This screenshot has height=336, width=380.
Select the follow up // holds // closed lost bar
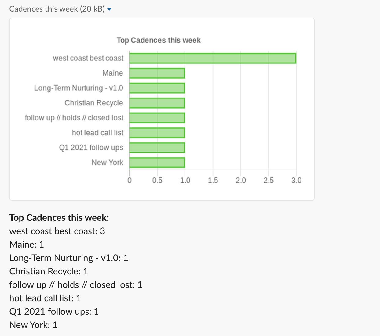click(x=157, y=118)
